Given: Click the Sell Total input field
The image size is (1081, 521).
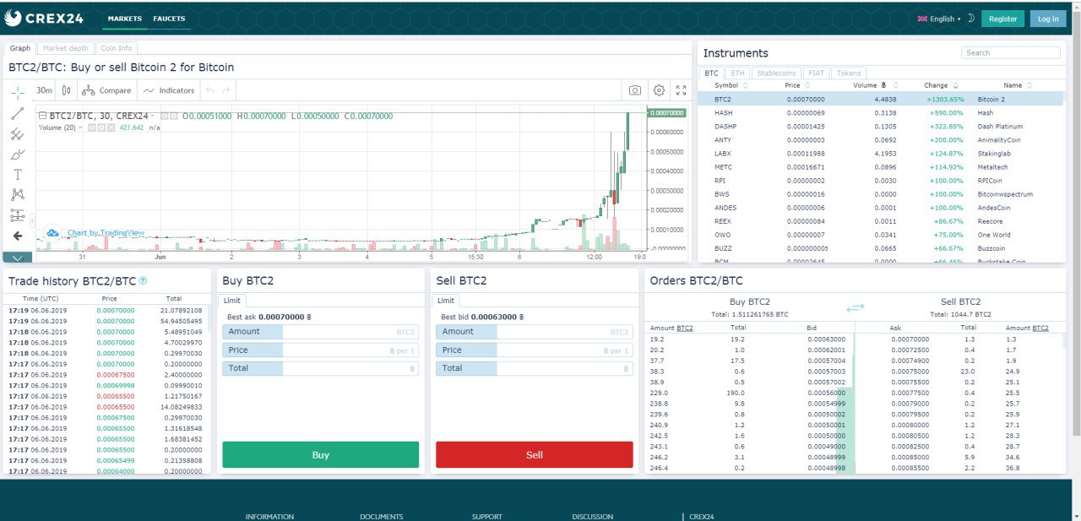Looking at the screenshot, I should 564,368.
